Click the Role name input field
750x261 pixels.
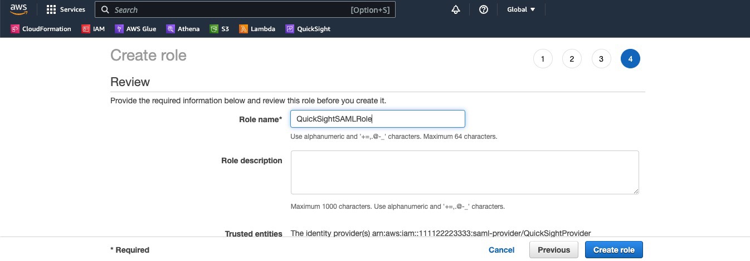[x=378, y=119]
